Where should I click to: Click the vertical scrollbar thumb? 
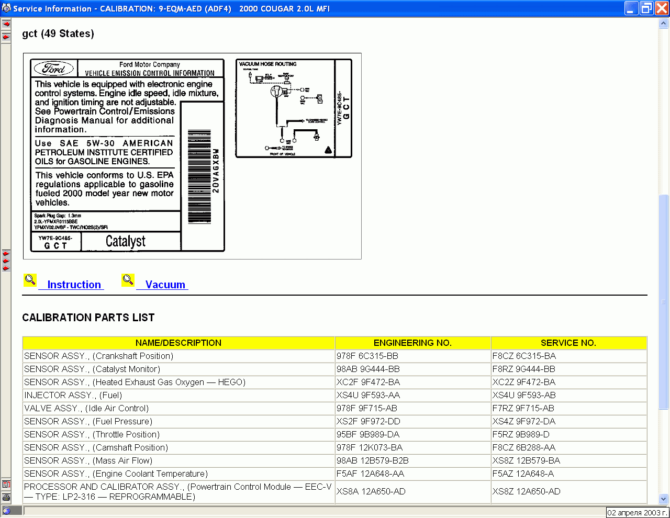663,302
